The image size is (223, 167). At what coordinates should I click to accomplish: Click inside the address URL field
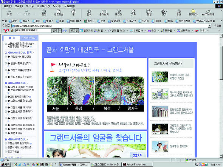[110, 26]
